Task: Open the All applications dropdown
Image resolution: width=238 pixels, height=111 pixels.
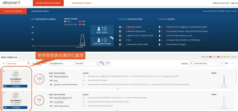Action: (62, 63)
